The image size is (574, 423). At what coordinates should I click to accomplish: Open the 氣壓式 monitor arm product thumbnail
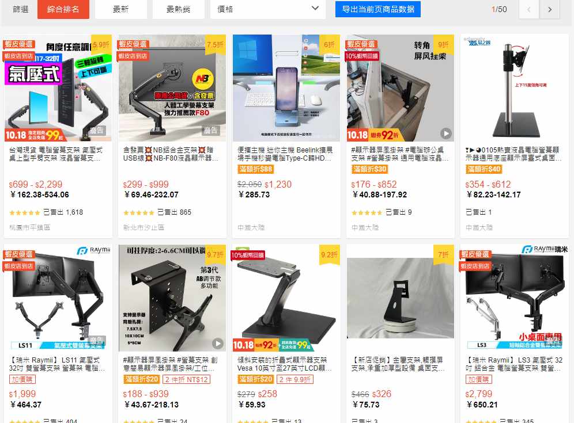pos(58,88)
